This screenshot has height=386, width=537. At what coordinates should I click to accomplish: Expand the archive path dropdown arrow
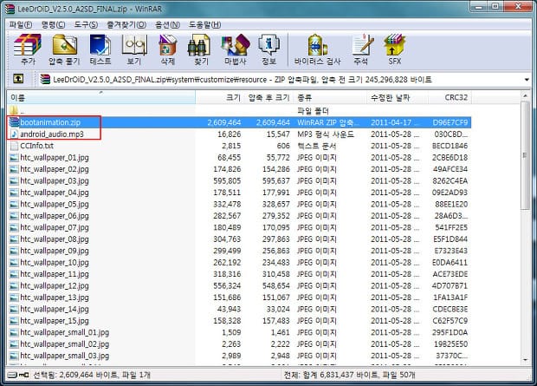point(527,80)
